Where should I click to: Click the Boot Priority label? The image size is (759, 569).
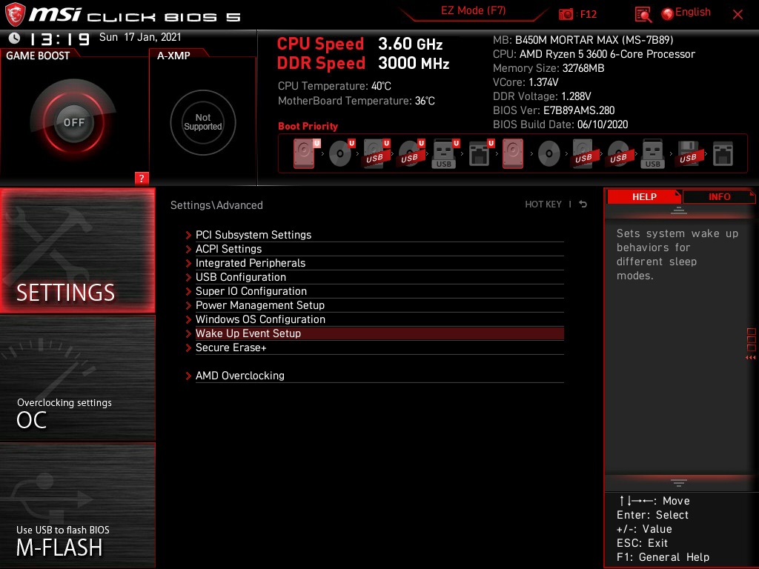(308, 126)
